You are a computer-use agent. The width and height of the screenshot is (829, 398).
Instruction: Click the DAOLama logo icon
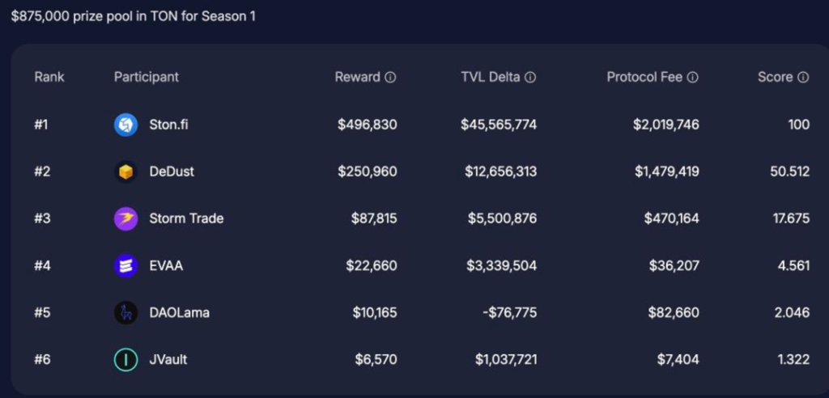pos(125,312)
